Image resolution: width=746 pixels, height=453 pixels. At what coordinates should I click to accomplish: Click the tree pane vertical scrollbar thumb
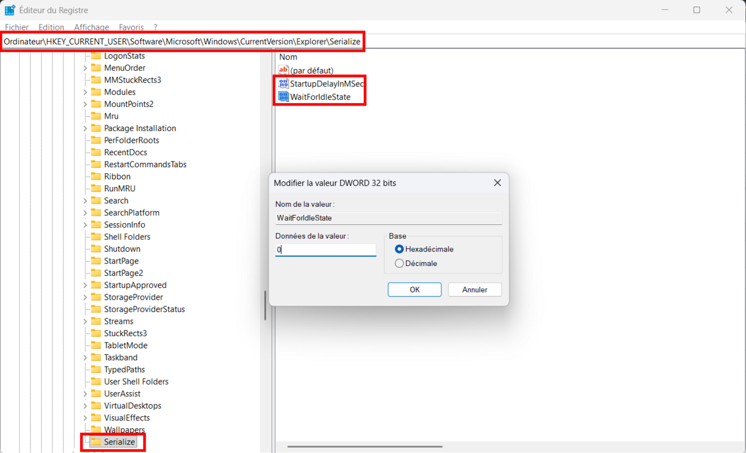265,305
